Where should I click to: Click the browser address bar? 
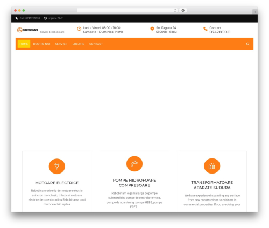(x=128, y=10)
